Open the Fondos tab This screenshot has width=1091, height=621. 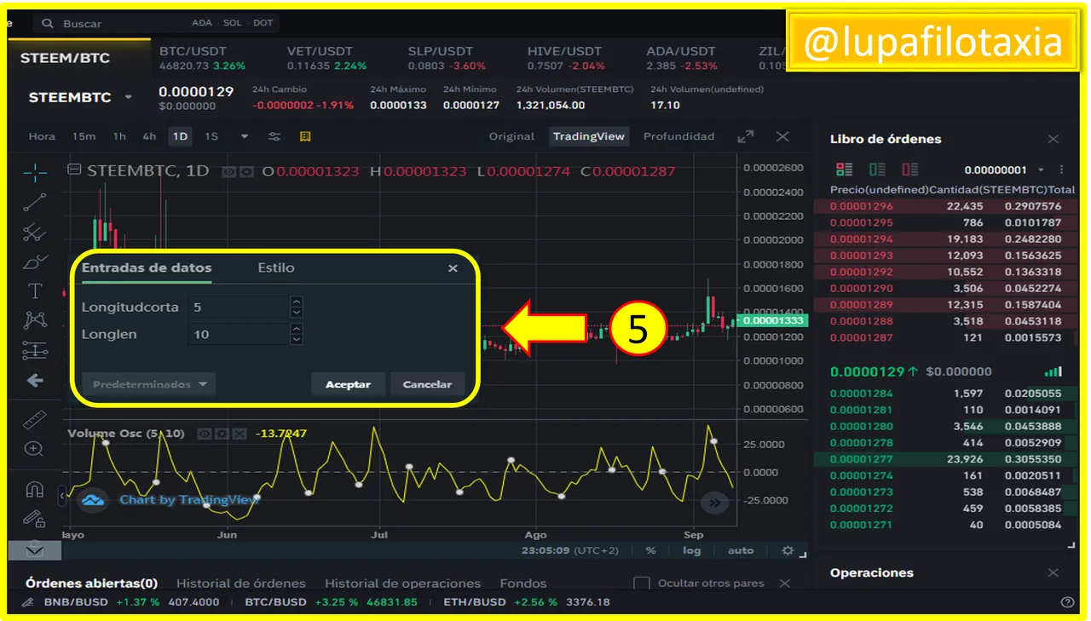click(522, 584)
